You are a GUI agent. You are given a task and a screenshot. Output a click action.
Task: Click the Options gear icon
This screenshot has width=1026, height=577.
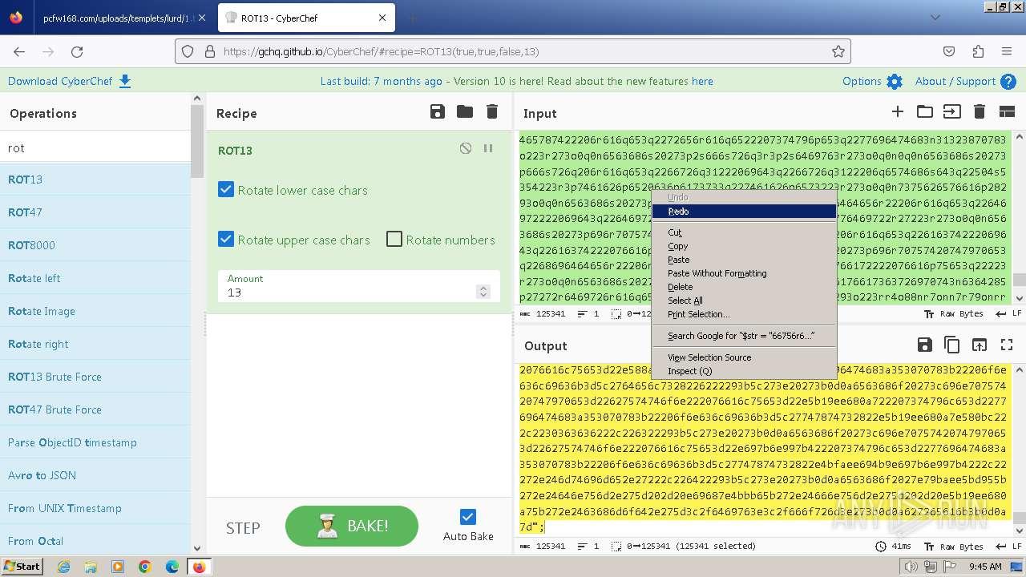tap(895, 82)
